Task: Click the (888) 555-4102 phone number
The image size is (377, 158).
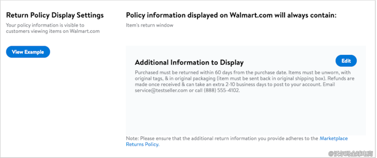Action: tap(221, 91)
